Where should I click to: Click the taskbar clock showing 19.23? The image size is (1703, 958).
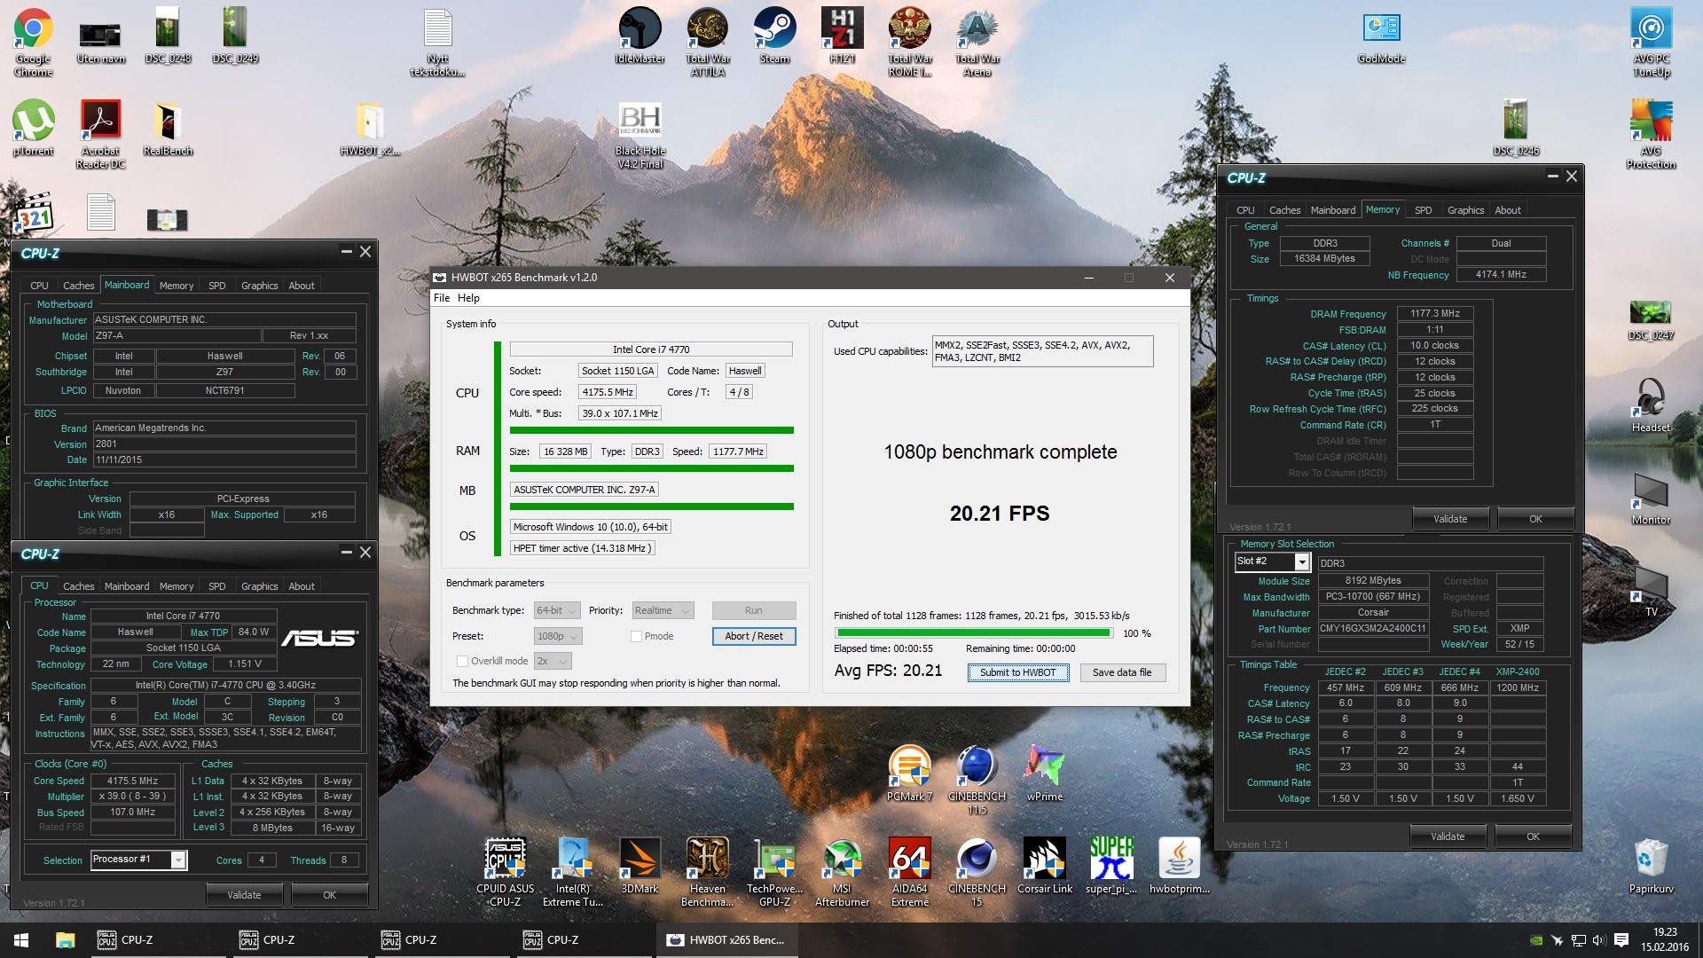pyautogui.click(x=1664, y=939)
